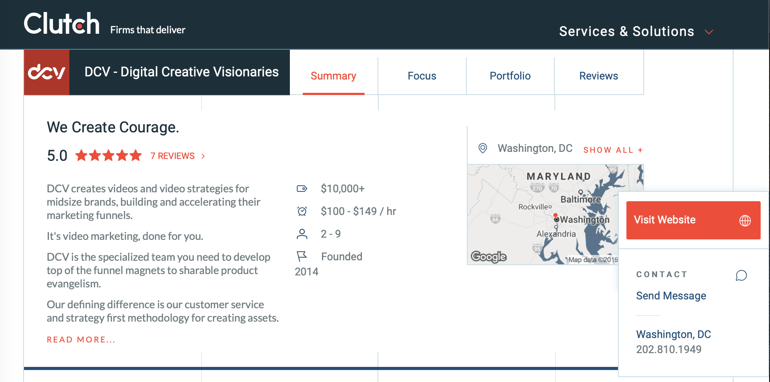Click the DCV company logo
Screen dimensions: 770x382
click(47, 72)
